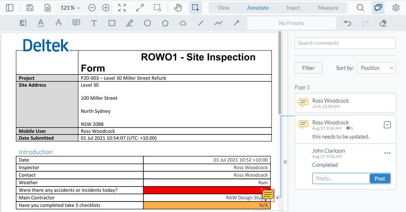This screenshot has height=212, width=406.
Task: Select the text highlight tool
Action: (x=23, y=23)
